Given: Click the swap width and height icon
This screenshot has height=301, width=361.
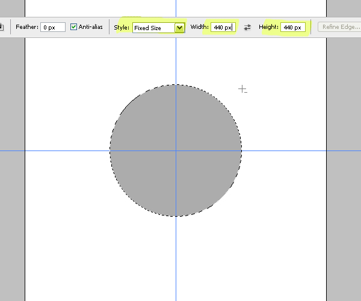Looking at the screenshot, I should pos(247,28).
